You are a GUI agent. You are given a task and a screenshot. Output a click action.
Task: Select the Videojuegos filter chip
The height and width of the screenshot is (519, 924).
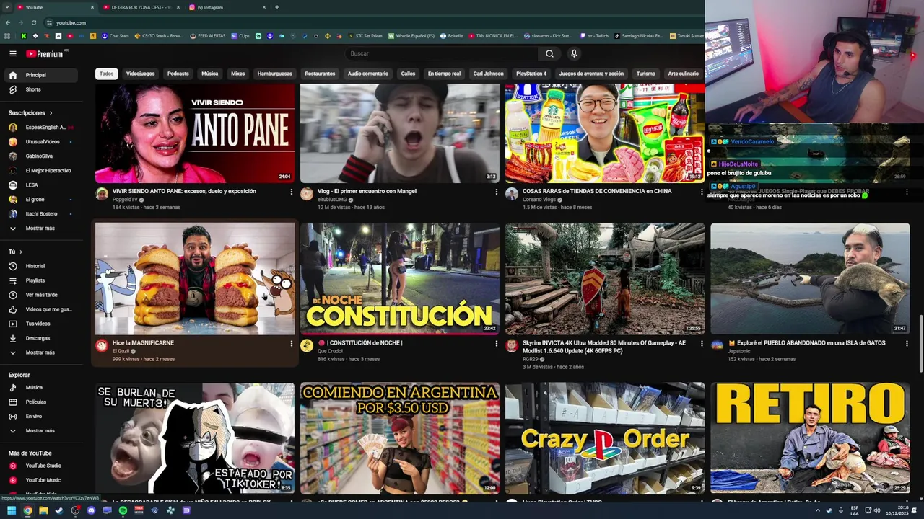tap(140, 74)
